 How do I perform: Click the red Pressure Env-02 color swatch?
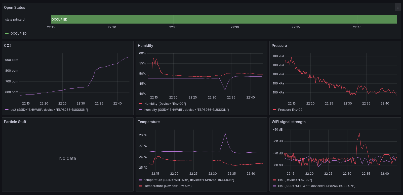[274, 110]
